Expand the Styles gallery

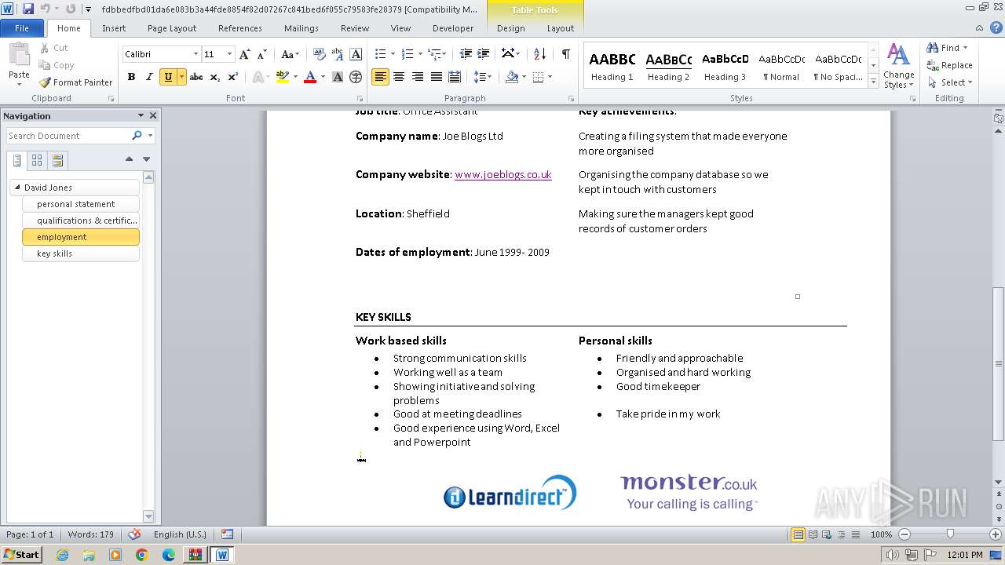(873, 81)
